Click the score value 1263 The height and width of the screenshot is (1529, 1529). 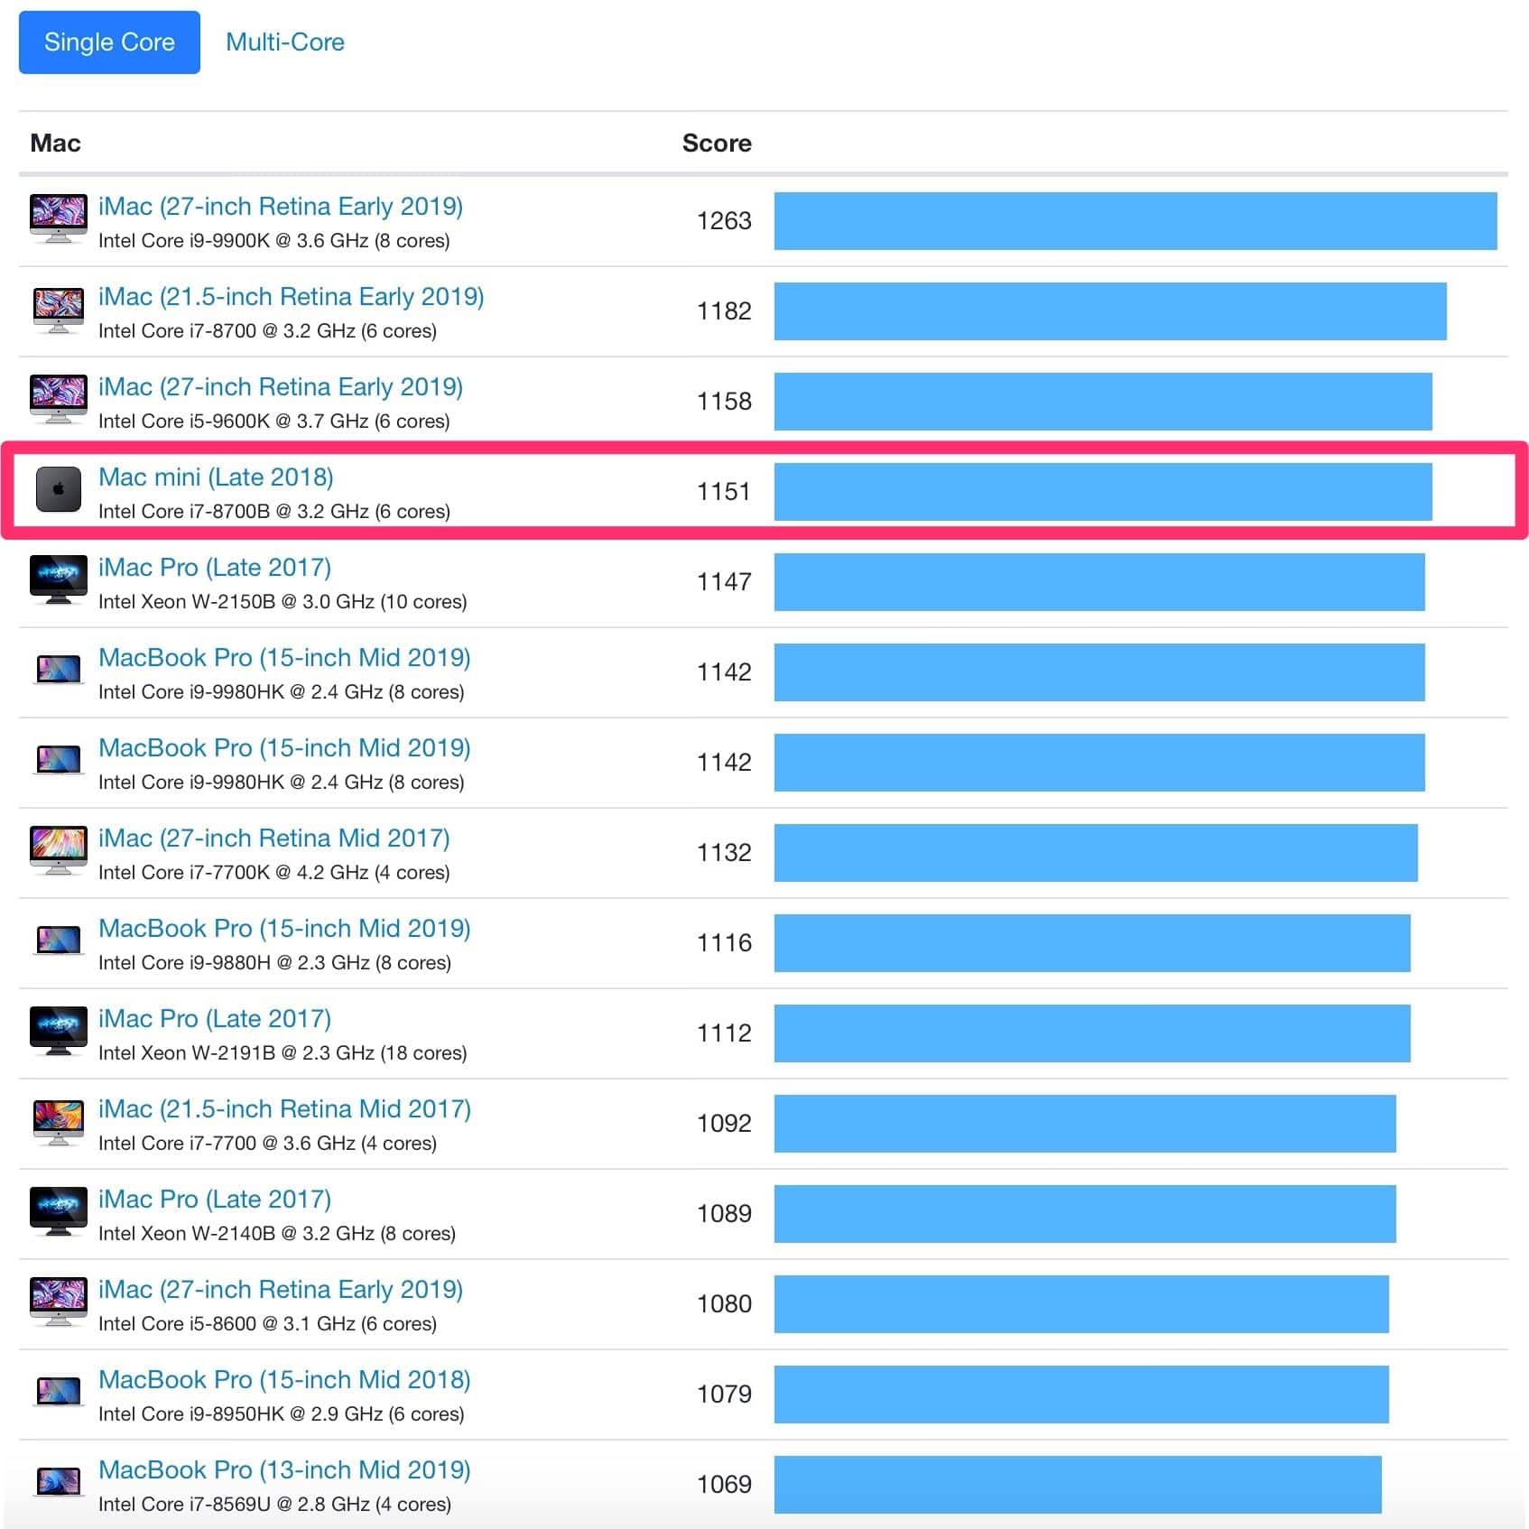point(724,221)
